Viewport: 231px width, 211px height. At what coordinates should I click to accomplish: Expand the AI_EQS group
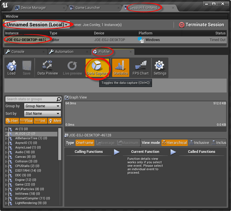point(6,133)
